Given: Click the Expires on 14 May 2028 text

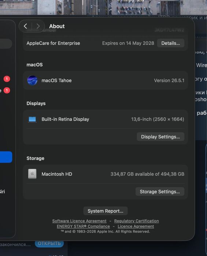Looking at the screenshot, I should 128,43.
